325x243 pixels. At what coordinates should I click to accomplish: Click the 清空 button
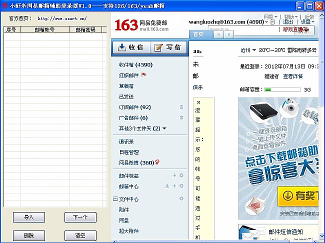point(80,235)
